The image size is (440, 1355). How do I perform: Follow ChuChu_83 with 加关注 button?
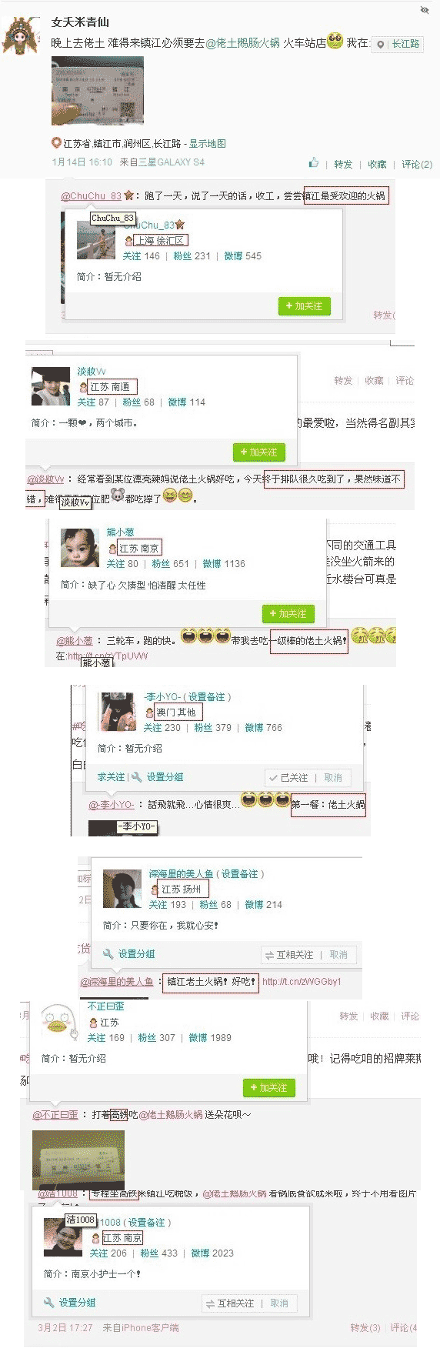click(304, 305)
